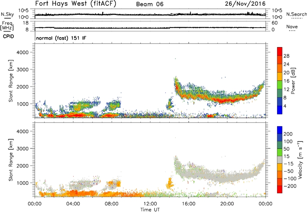Click the 'Fort Hays West (fitACF)' title
This screenshot has height=212, width=307.
[x=76, y=3]
